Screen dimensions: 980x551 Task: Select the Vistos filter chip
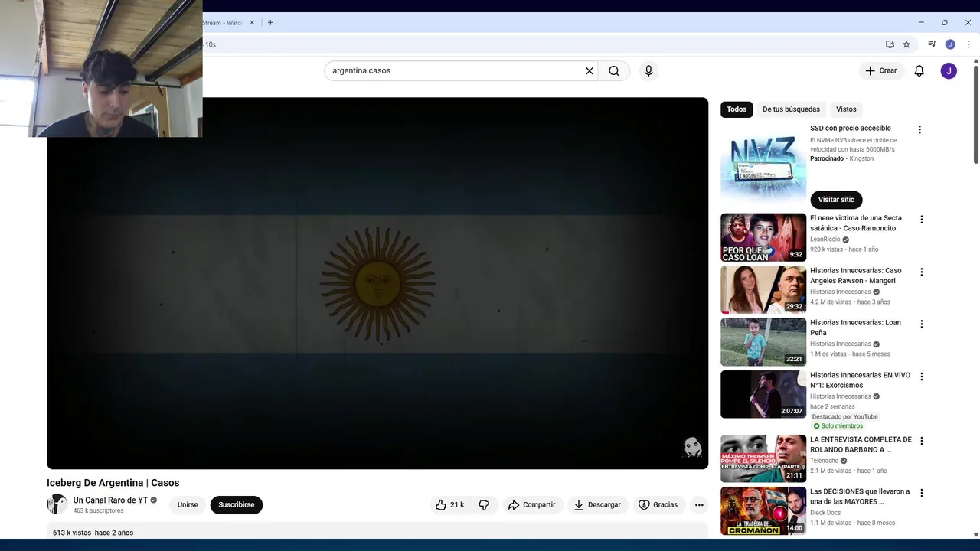click(x=846, y=109)
